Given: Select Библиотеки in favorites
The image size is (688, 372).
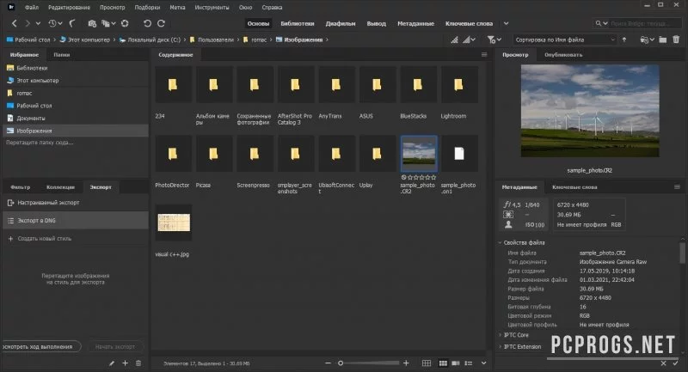Looking at the screenshot, I should [32, 68].
